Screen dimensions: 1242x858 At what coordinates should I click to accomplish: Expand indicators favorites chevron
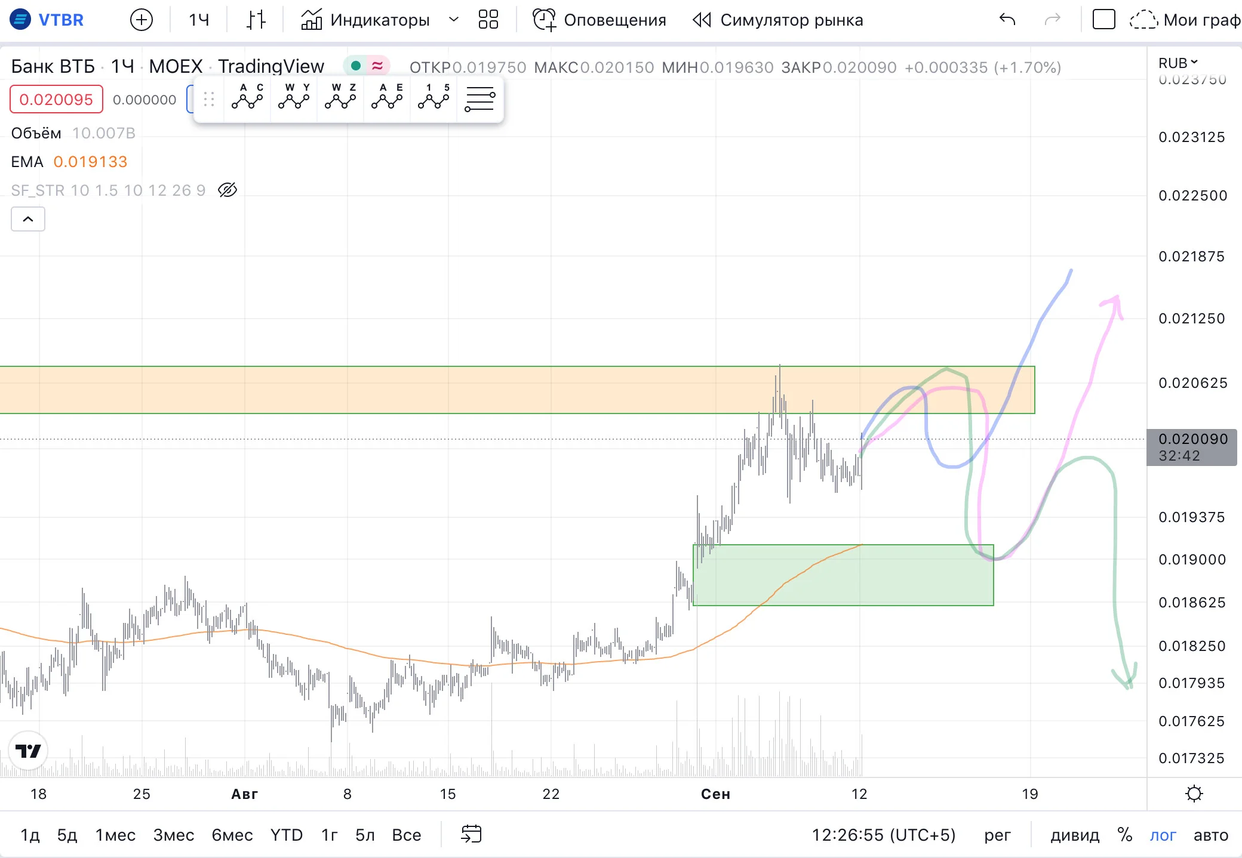(x=454, y=20)
